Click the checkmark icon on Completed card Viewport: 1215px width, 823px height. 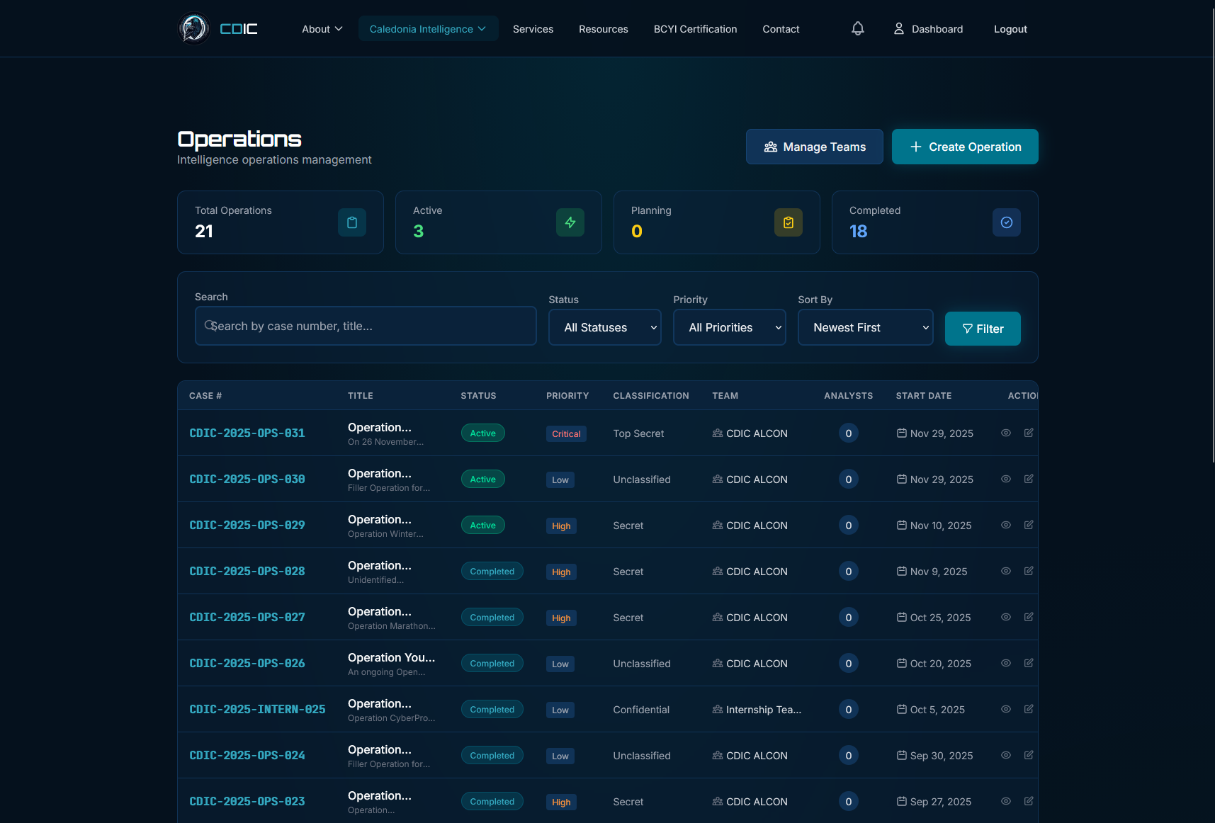pos(1007,222)
